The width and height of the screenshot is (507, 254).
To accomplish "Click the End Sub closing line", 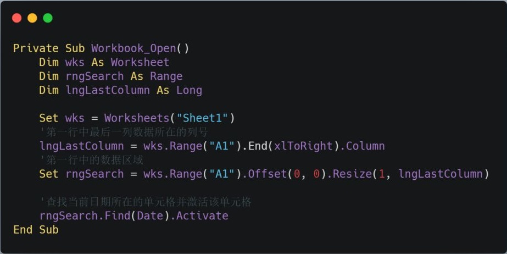I will point(36,230).
